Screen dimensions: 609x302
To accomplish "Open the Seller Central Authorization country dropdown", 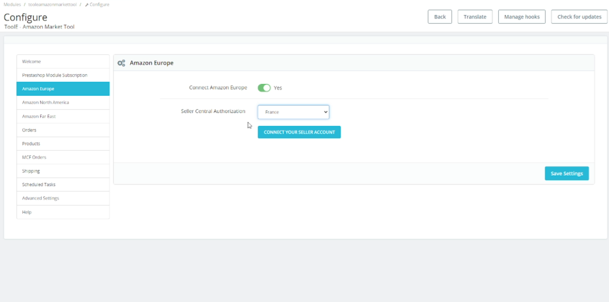I will (x=293, y=112).
